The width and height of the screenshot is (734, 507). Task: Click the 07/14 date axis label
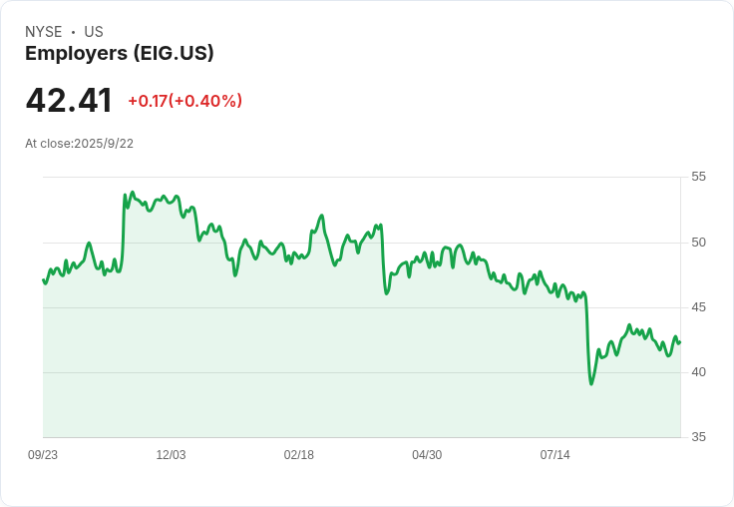pyautogui.click(x=554, y=455)
